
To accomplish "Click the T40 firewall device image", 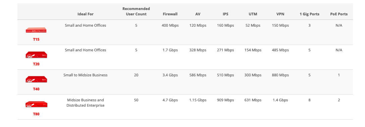I will point(36,80).
